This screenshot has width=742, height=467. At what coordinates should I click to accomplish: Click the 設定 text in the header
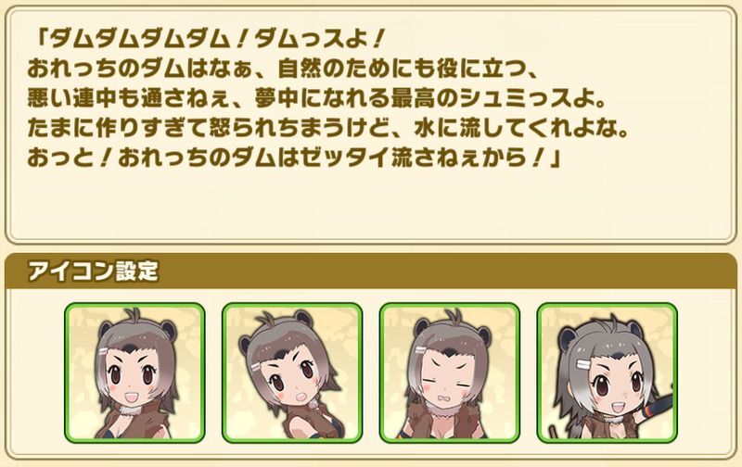137,271
